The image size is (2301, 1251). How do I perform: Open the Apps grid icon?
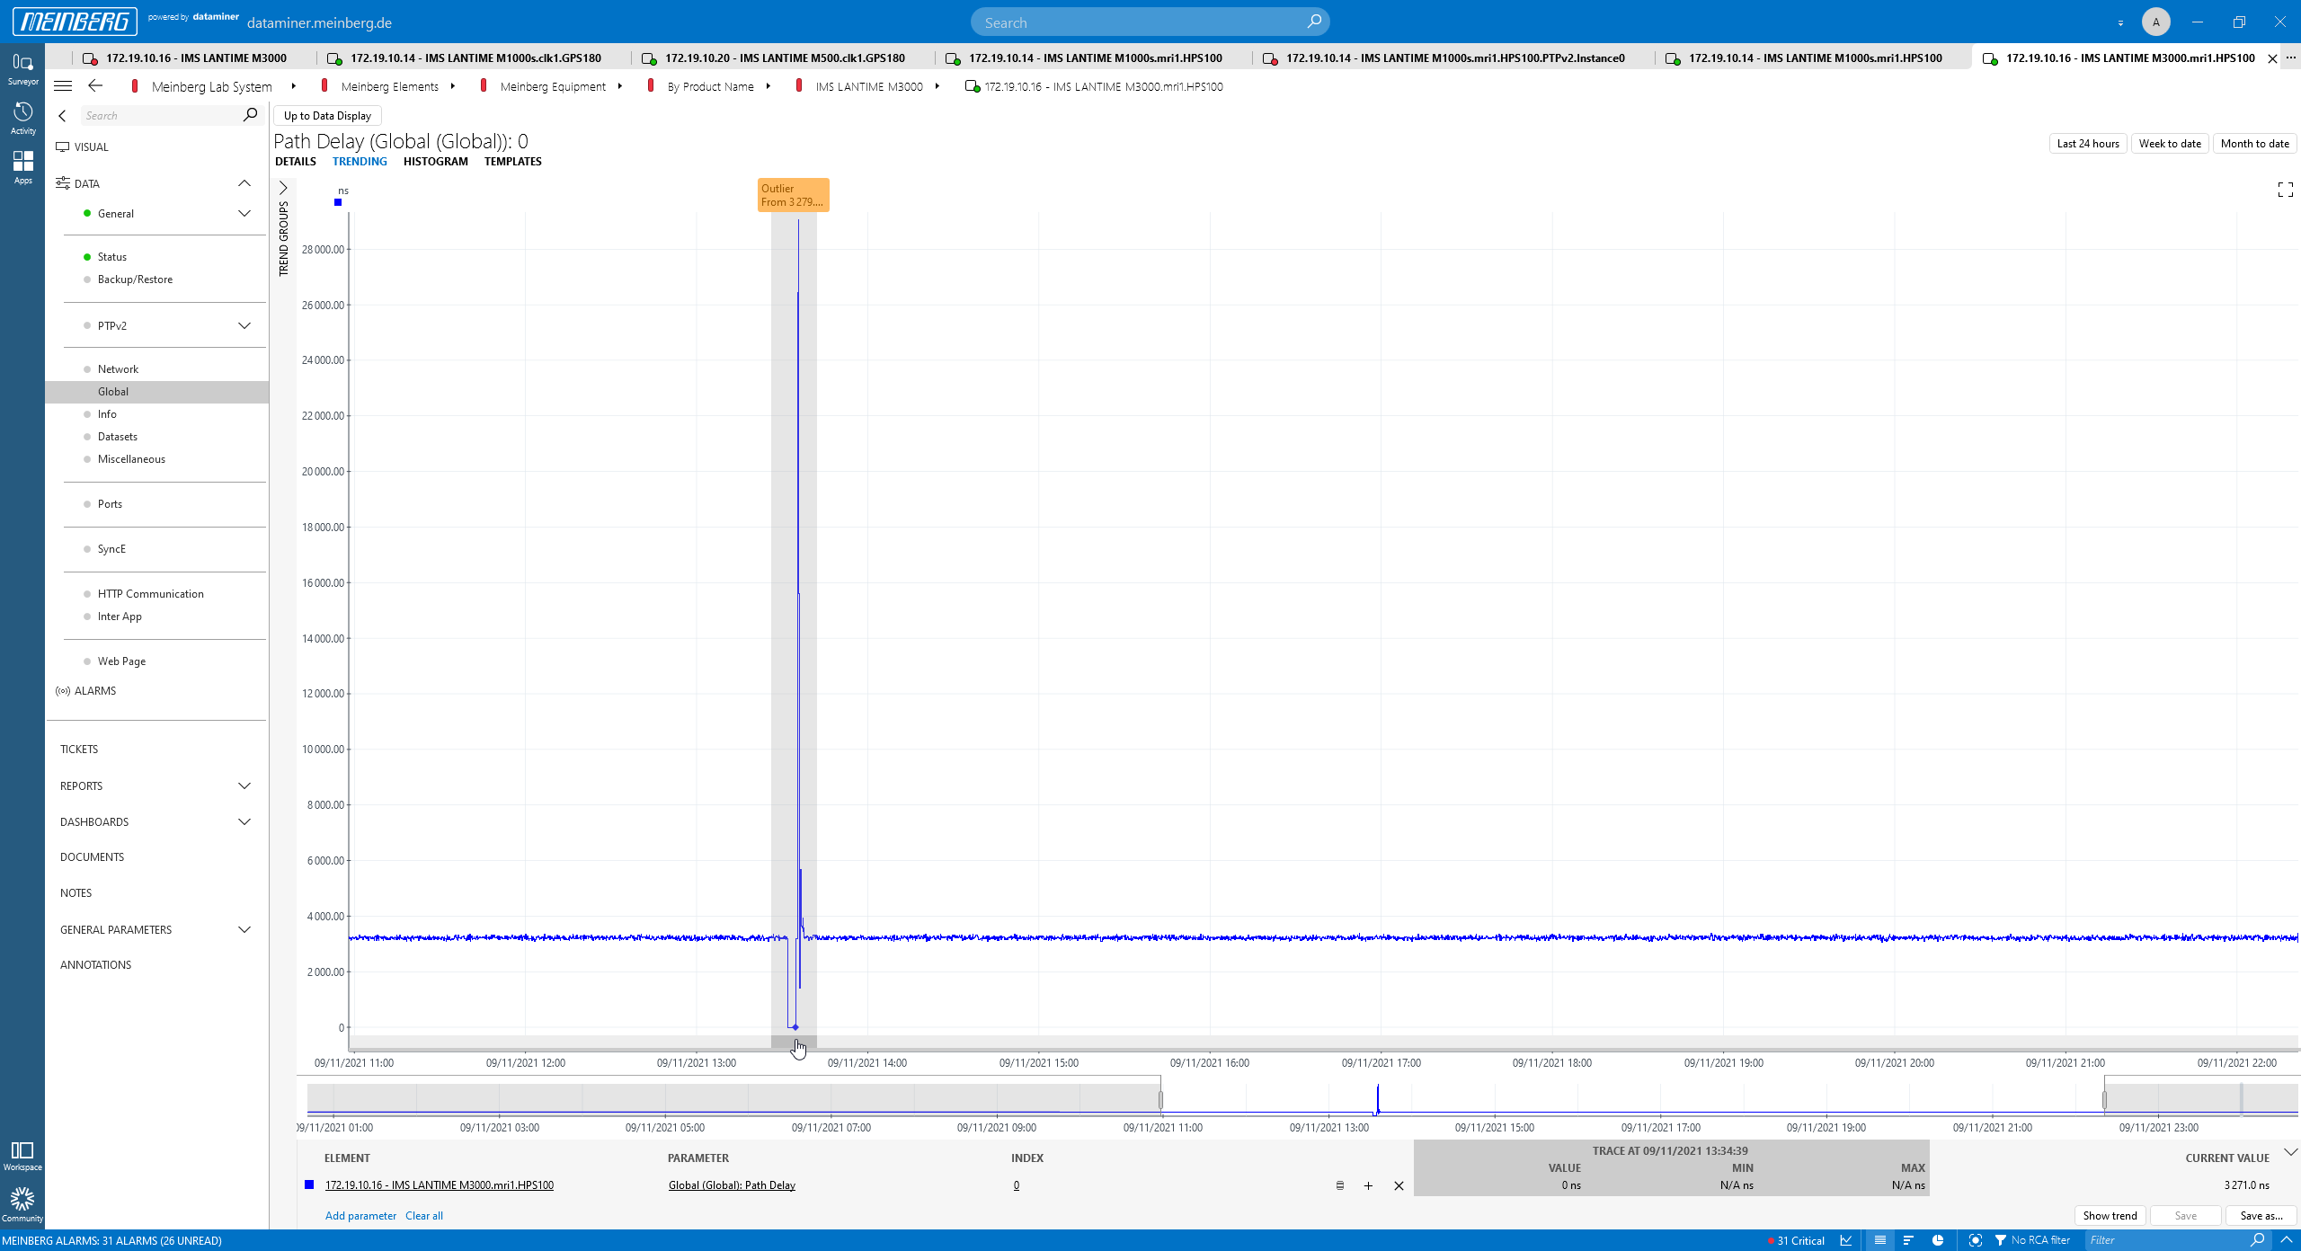click(22, 167)
